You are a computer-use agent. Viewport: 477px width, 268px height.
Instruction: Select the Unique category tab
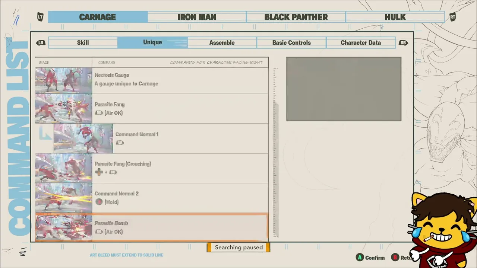tap(152, 42)
